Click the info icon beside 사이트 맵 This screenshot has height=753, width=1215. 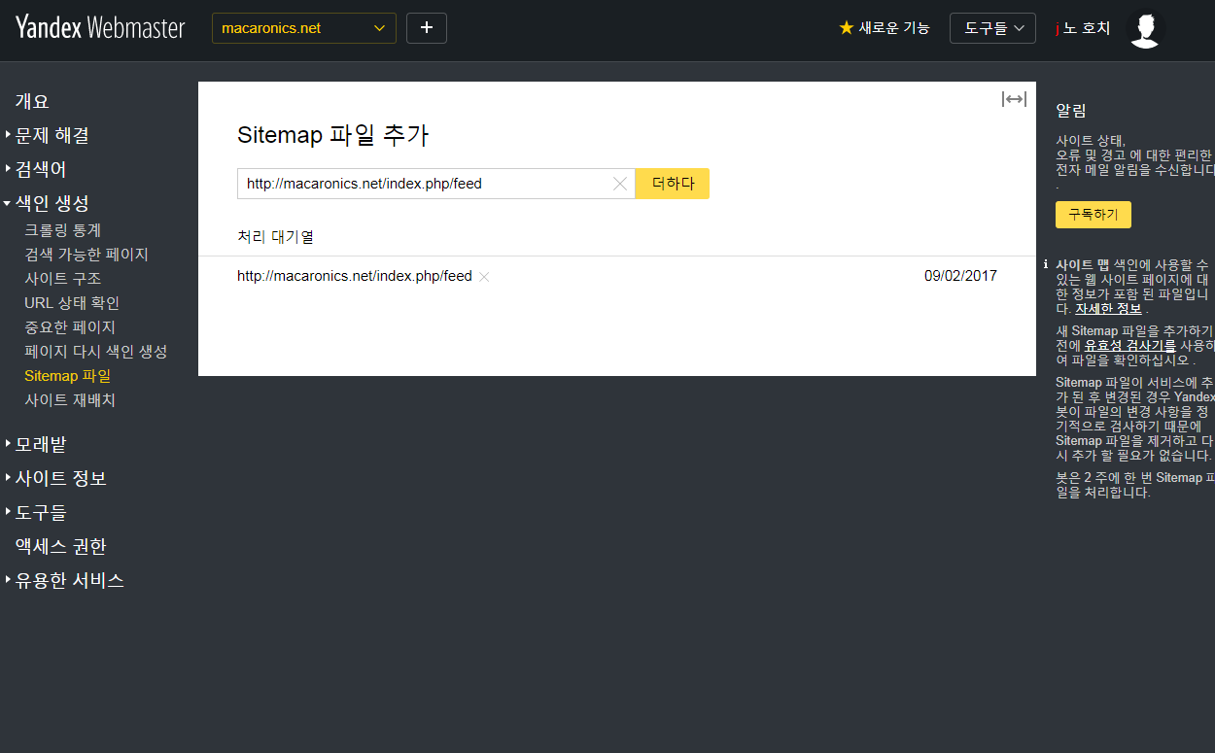[1045, 264]
